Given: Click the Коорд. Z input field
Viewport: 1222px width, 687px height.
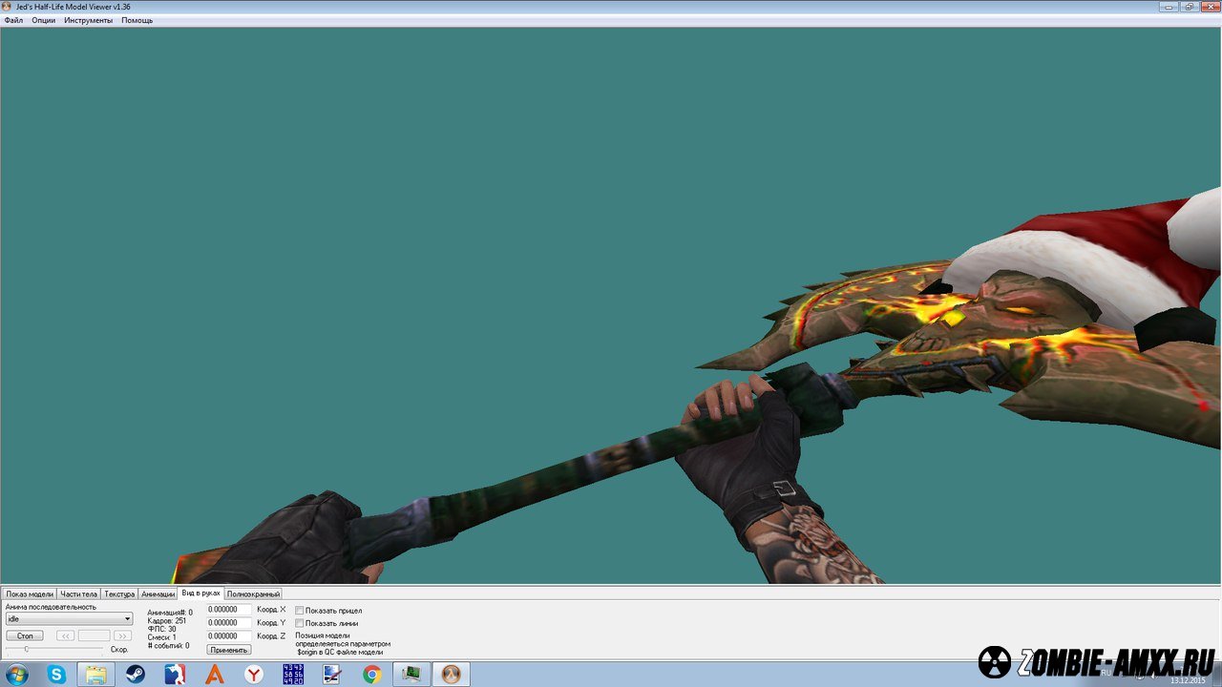Looking at the screenshot, I should 229,635.
